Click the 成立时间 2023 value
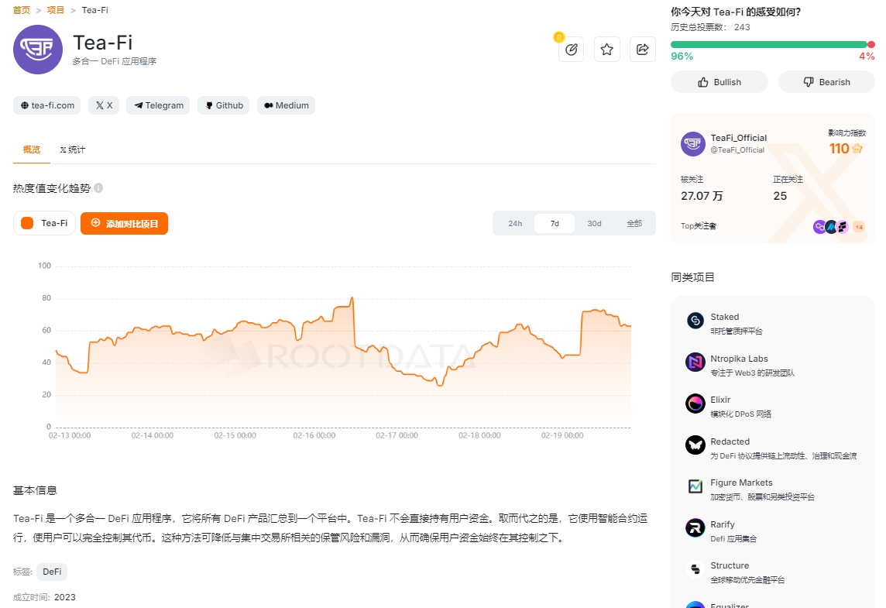 64,597
